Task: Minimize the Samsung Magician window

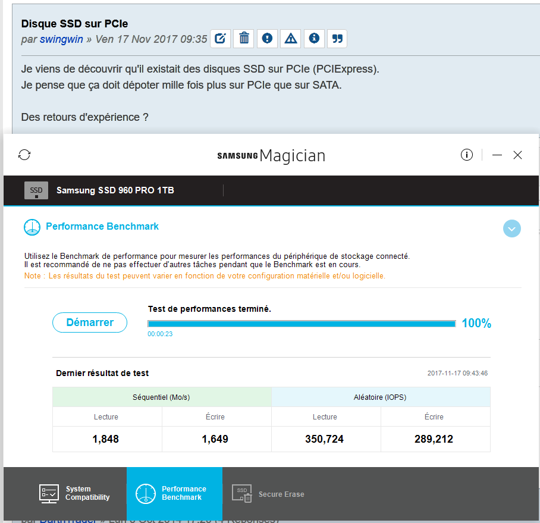Action: click(497, 155)
